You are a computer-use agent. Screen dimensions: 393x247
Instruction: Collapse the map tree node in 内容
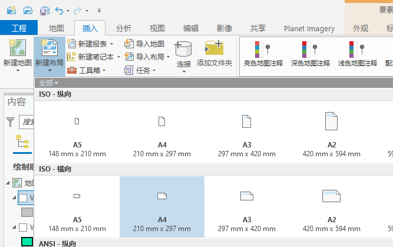[x=8, y=183]
